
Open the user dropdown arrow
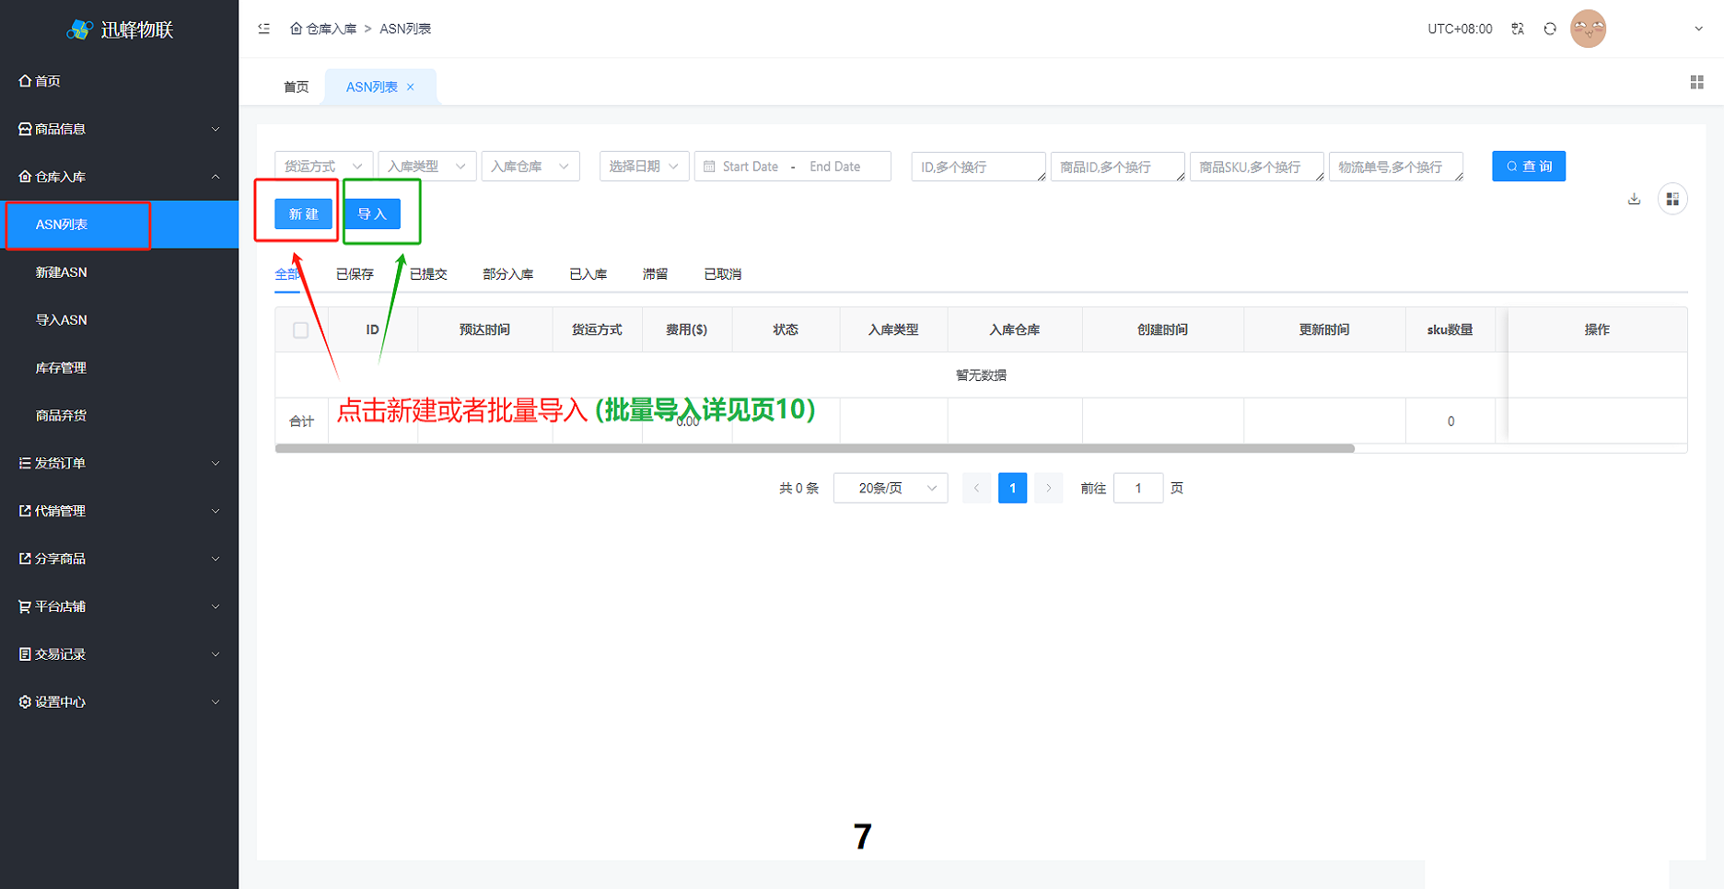pyautogui.click(x=1698, y=29)
